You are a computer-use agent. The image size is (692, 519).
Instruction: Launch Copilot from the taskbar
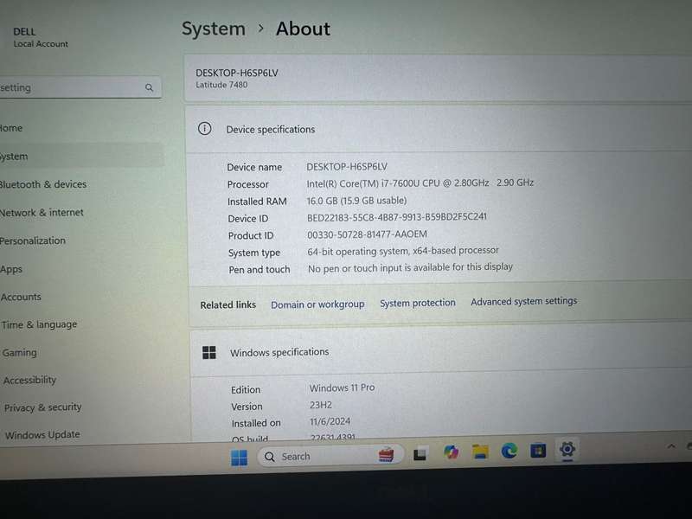click(451, 452)
